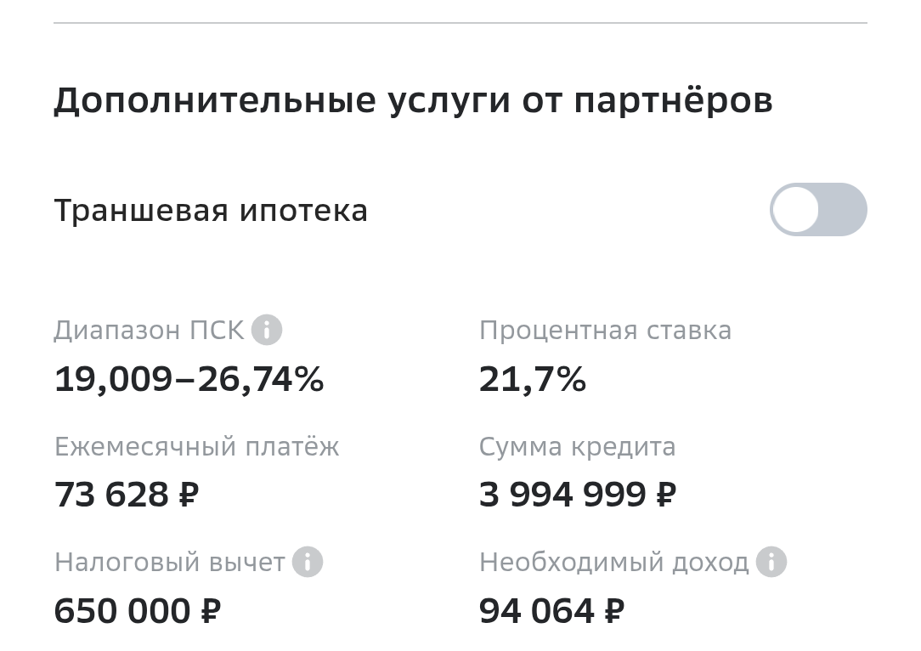The width and height of the screenshot is (921, 651).
Task: Click the Диапазон ПСК label
Action: pyautogui.click(x=149, y=330)
